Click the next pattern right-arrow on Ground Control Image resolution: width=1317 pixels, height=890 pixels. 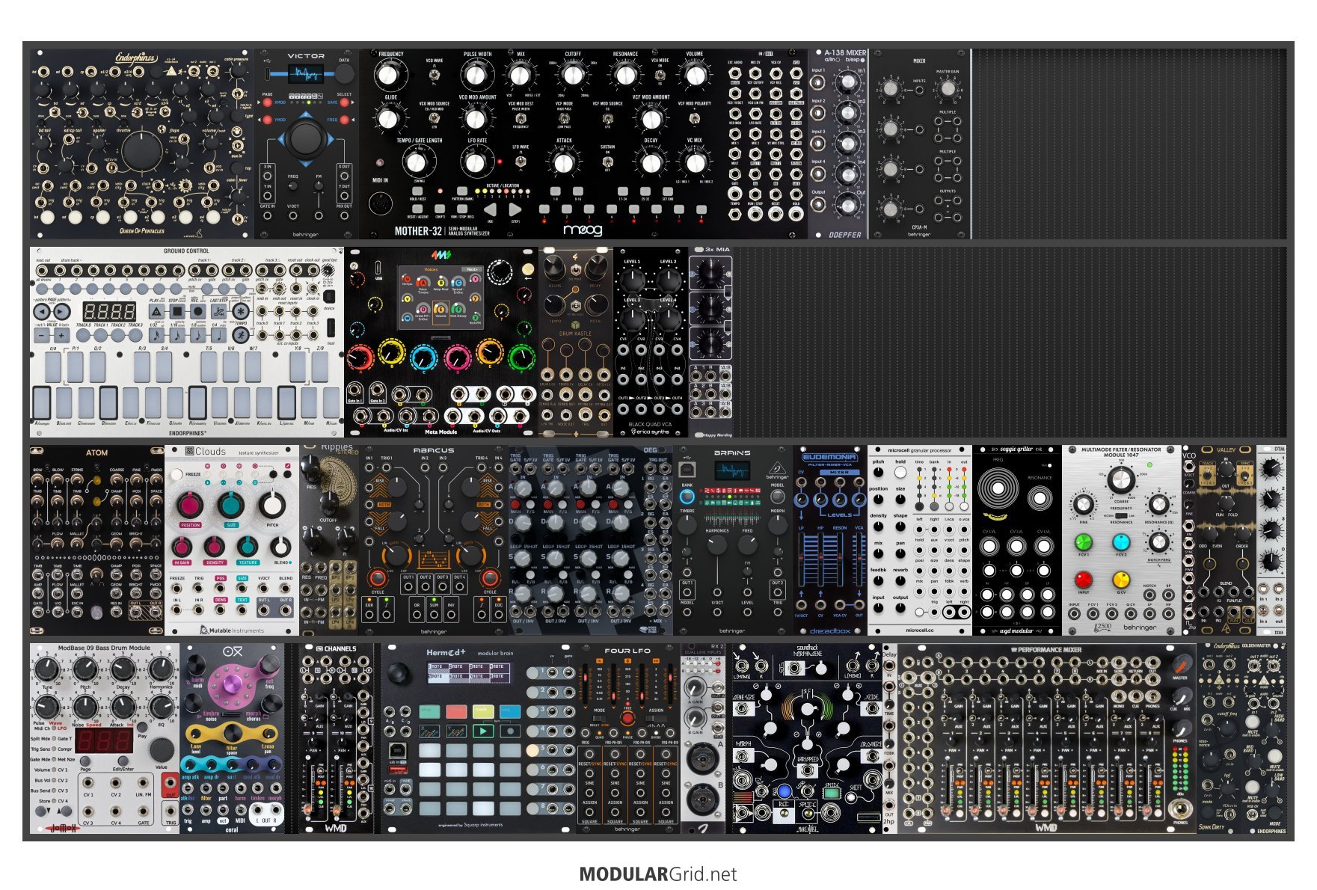pos(61,312)
